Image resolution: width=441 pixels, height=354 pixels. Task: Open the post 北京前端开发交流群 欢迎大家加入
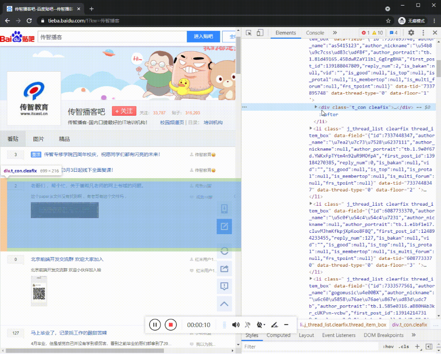tap(67, 259)
